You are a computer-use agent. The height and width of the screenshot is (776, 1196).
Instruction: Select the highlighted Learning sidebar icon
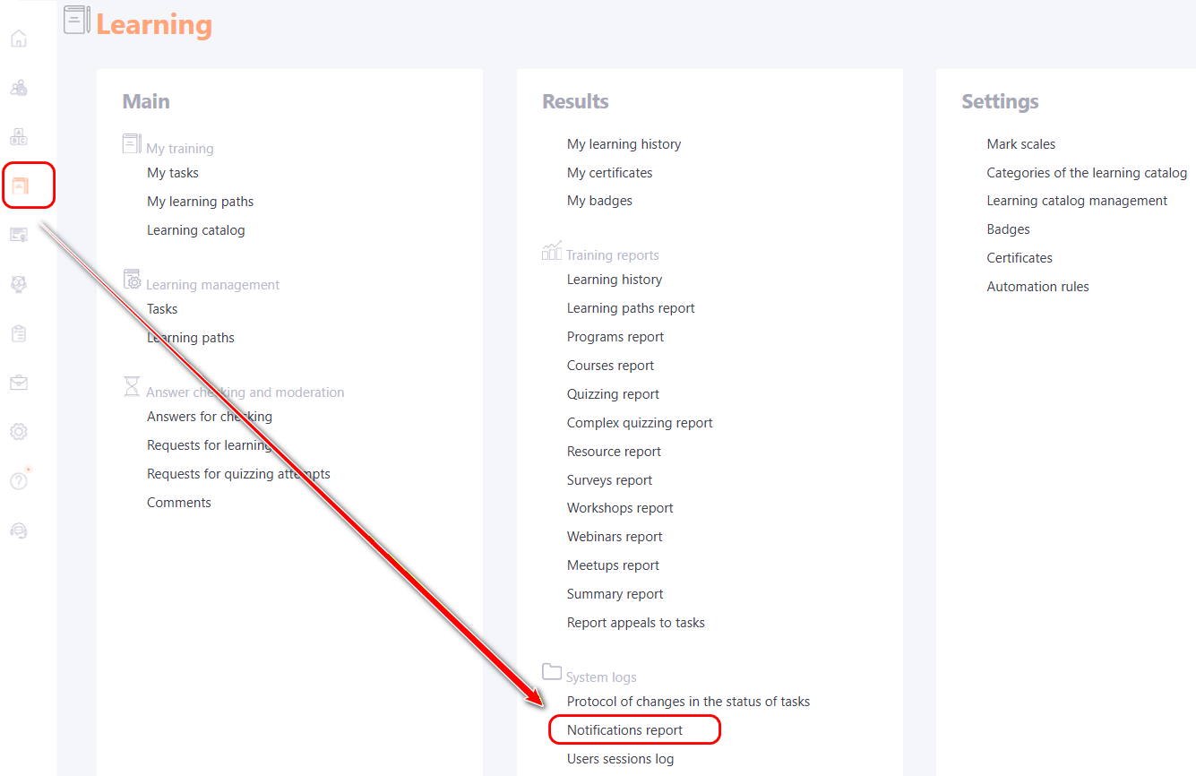point(20,185)
